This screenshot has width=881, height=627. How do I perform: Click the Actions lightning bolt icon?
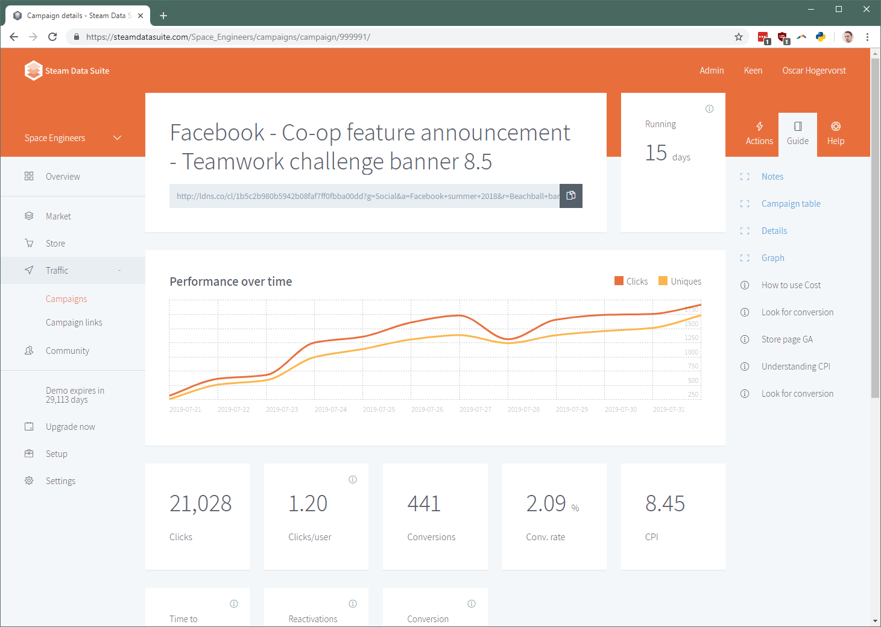click(759, 126)
